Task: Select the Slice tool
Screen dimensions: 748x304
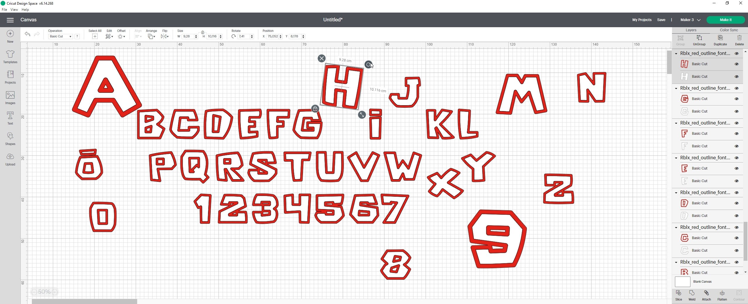Action: click(x=678, y=295)
